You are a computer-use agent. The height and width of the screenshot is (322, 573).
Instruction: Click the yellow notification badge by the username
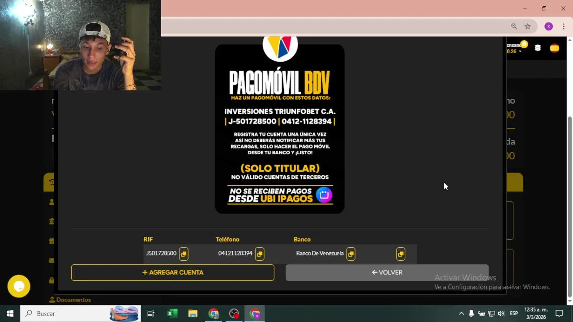(x=524, y=44)
